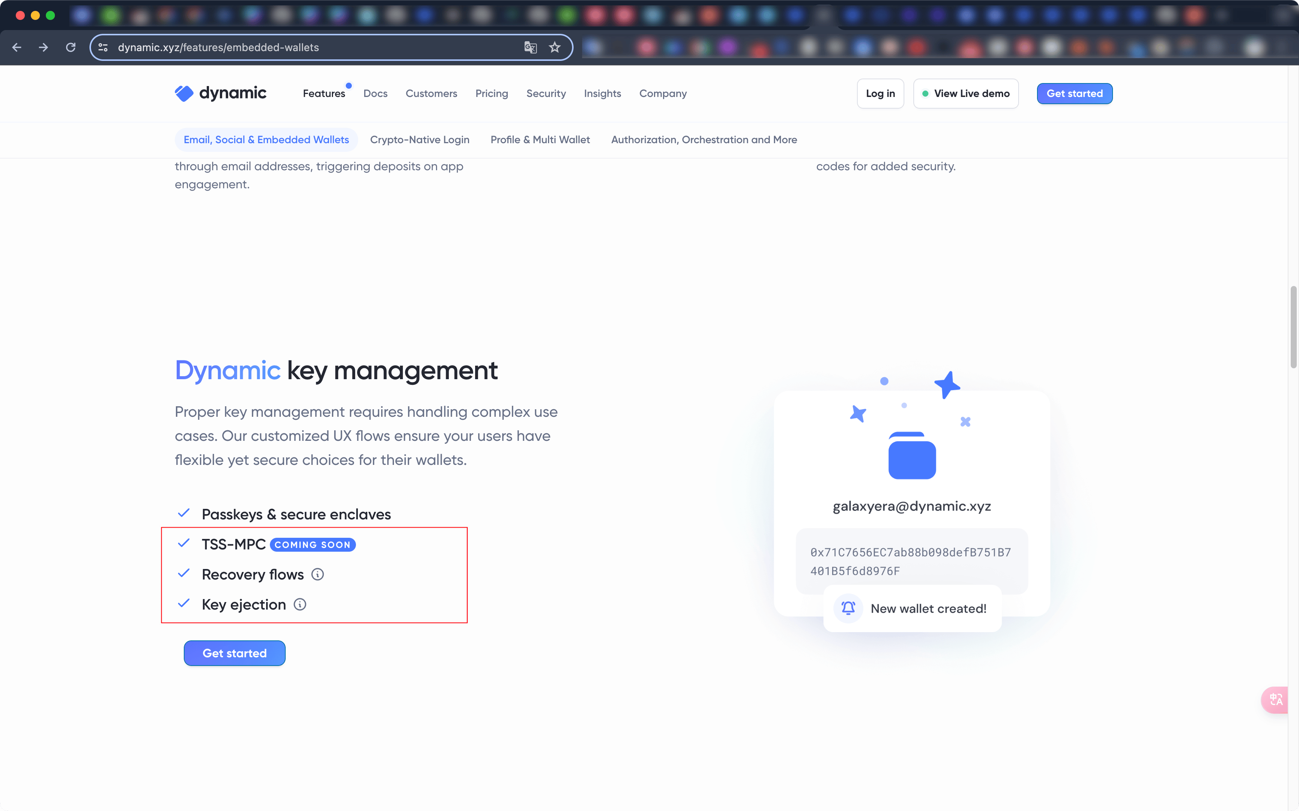Click the blue wallet icon in the card
Viewport: 1299px width, 811px height.
pos(912,455)
